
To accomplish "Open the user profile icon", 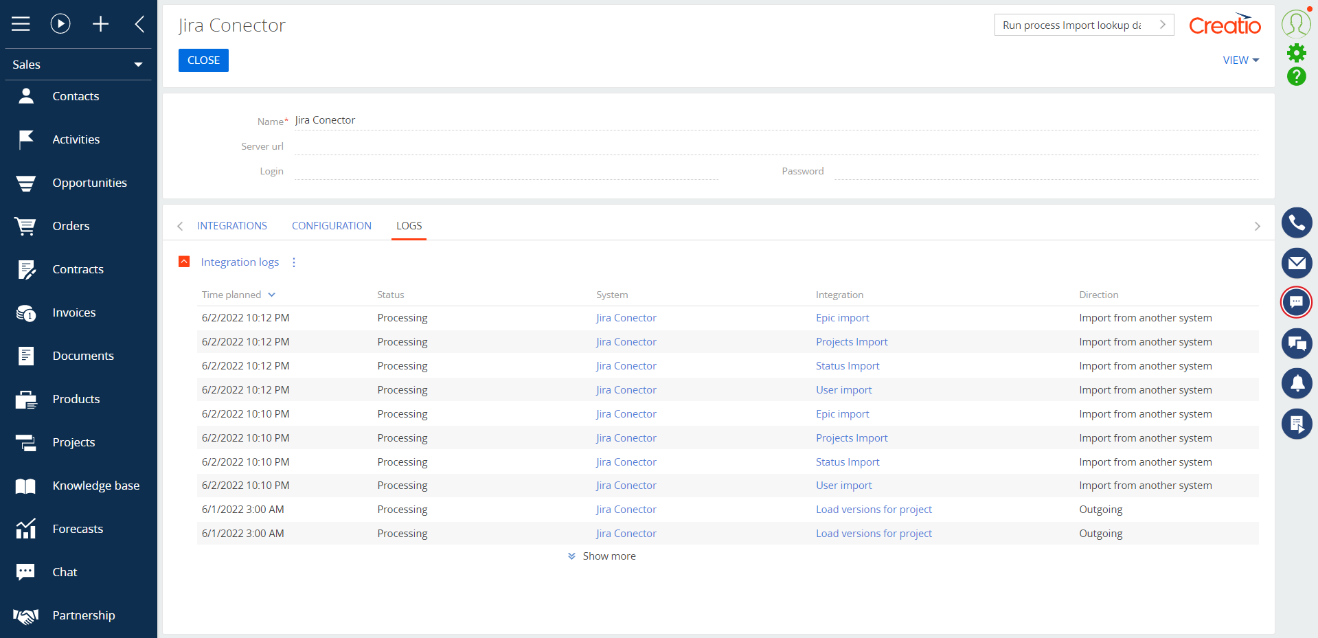I will click(1296, 23).
